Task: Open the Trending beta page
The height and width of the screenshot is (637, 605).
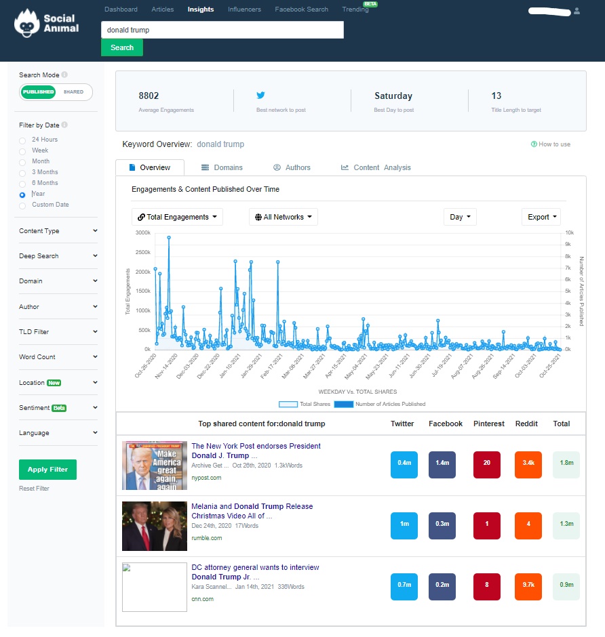Action: (355, 9)
